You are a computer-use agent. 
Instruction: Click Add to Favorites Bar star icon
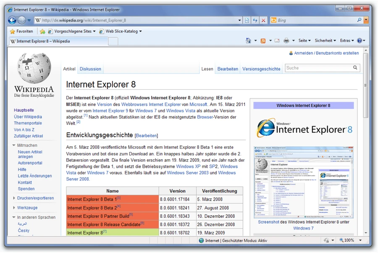click(42, 31)
